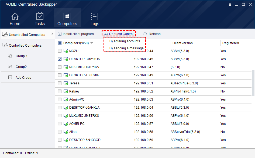Click the Group2 people icon

(10, 67)
